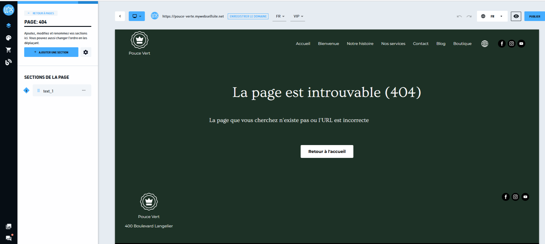Open the globe FR language selector
This screenshot has height=244, width=545.
tap(492, 16)
